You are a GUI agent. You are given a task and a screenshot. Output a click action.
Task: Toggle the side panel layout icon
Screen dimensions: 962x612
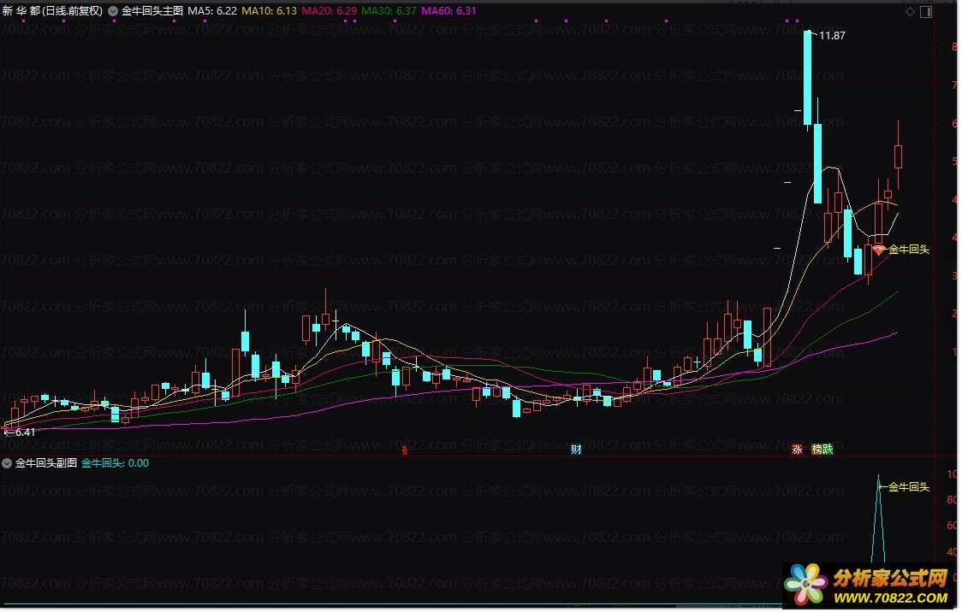926,12
